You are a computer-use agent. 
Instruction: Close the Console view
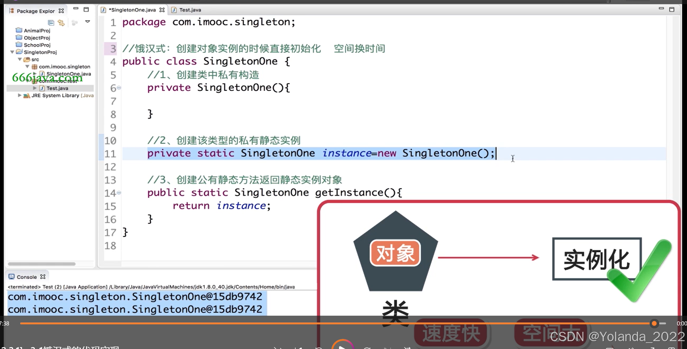(x=43, y=277)
